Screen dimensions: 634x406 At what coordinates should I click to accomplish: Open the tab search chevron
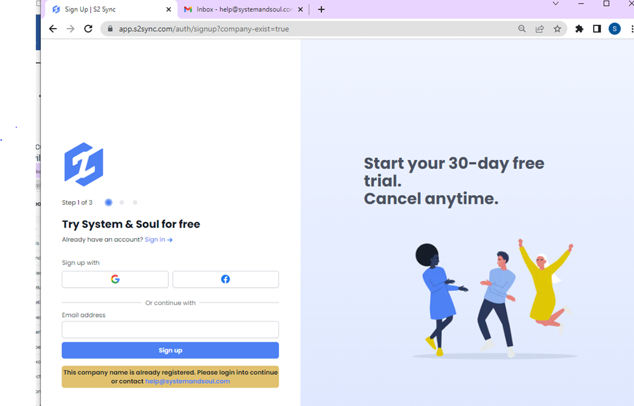tap(555, 4)
